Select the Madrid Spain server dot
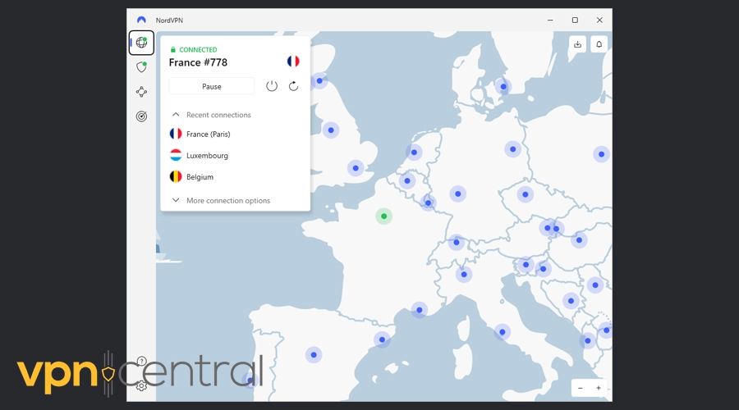 (314, 355)
